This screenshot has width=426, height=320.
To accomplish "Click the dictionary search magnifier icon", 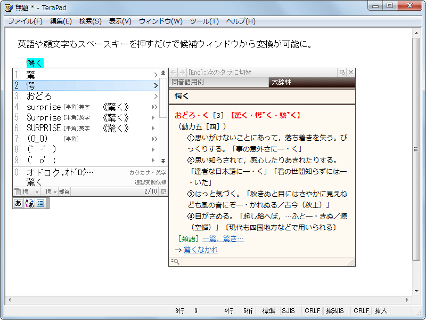I will point(175,261).
